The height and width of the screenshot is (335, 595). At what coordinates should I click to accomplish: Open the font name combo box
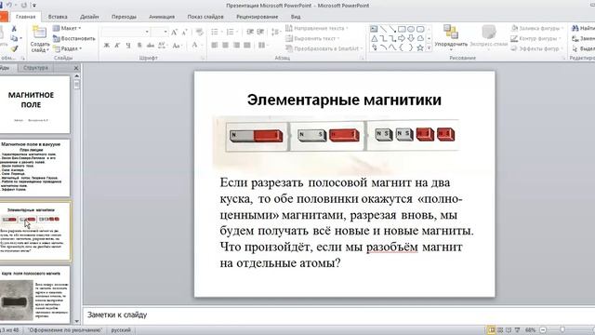tap(126, 32)
